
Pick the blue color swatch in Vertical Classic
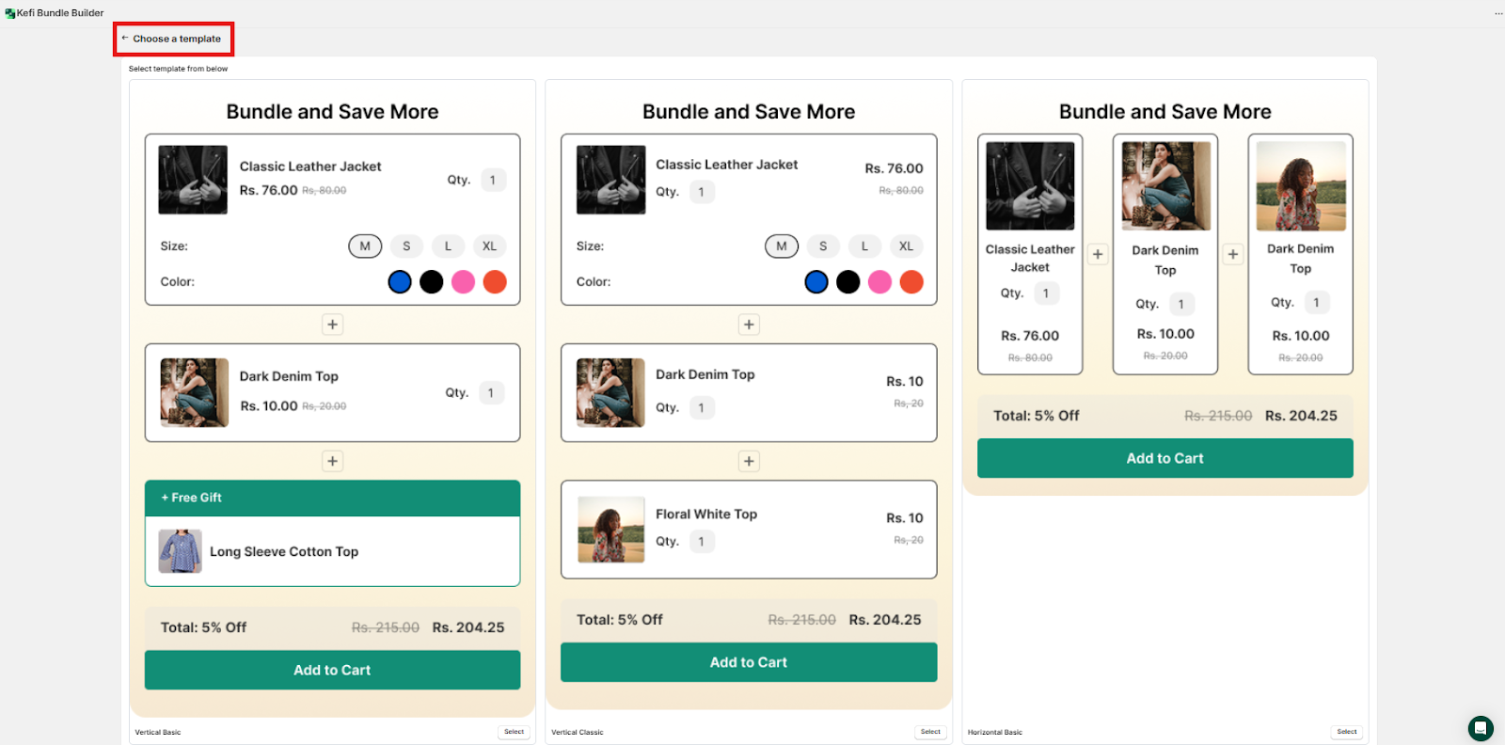pos(816,282)
